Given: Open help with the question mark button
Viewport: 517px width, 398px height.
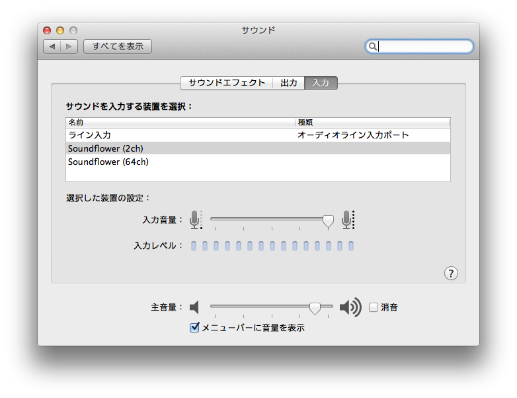Looking at the screenshot, I should [451, 273].
